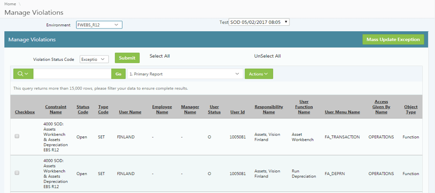Viewport: 435px width, 193px height.
Task: Click FINLAND user name in Asset Workbench row
Action: [125, 137]
